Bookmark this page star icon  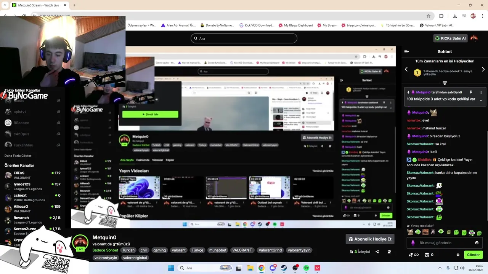tap(429, 16)
